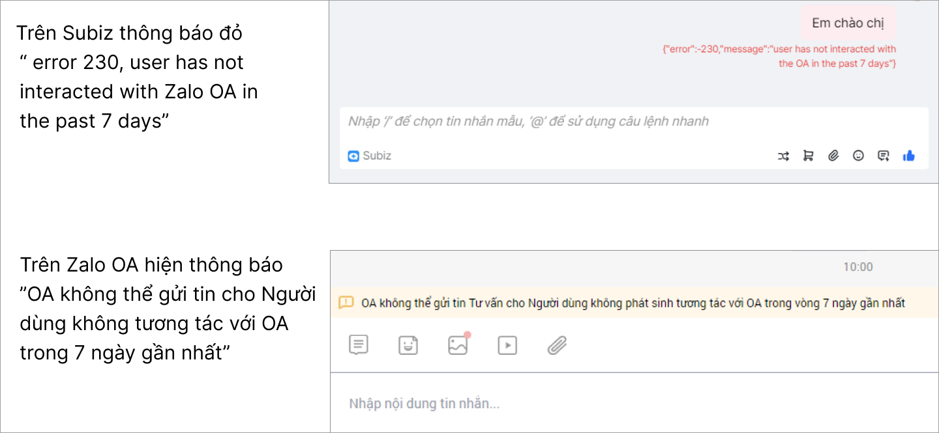Click the Zalo OA warning banner text
This screenshot has height=433, width=939.
[633, 303]
